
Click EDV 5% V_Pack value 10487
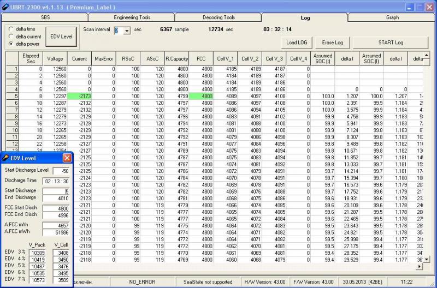(37, 266)
